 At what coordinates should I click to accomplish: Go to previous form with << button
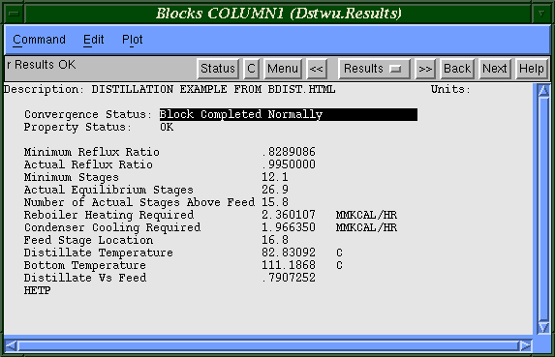click(316, 69)
